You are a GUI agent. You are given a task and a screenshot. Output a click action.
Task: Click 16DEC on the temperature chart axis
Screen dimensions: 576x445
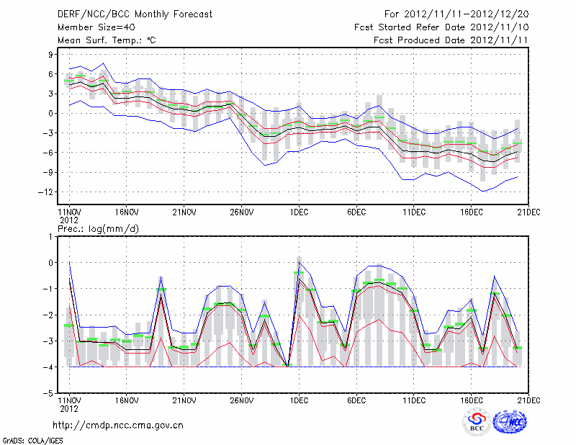(472, 212)
